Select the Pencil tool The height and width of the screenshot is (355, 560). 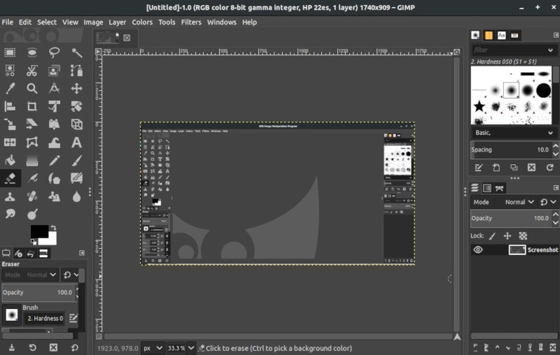55,161
